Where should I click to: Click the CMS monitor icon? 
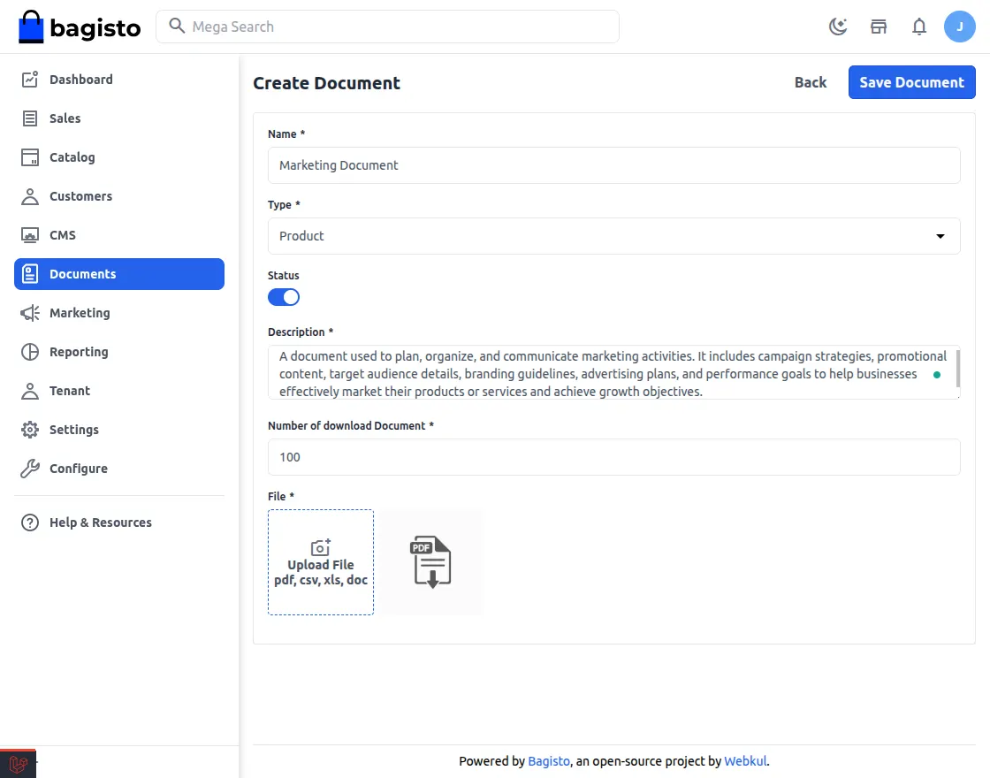30,235
